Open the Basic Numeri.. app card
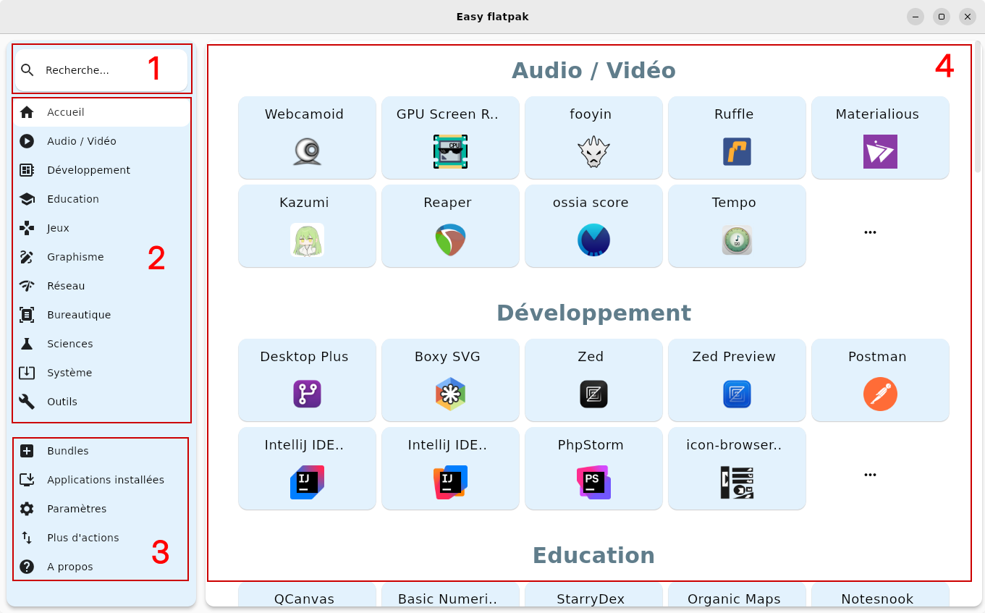985x613 pixels. point(450,595)
